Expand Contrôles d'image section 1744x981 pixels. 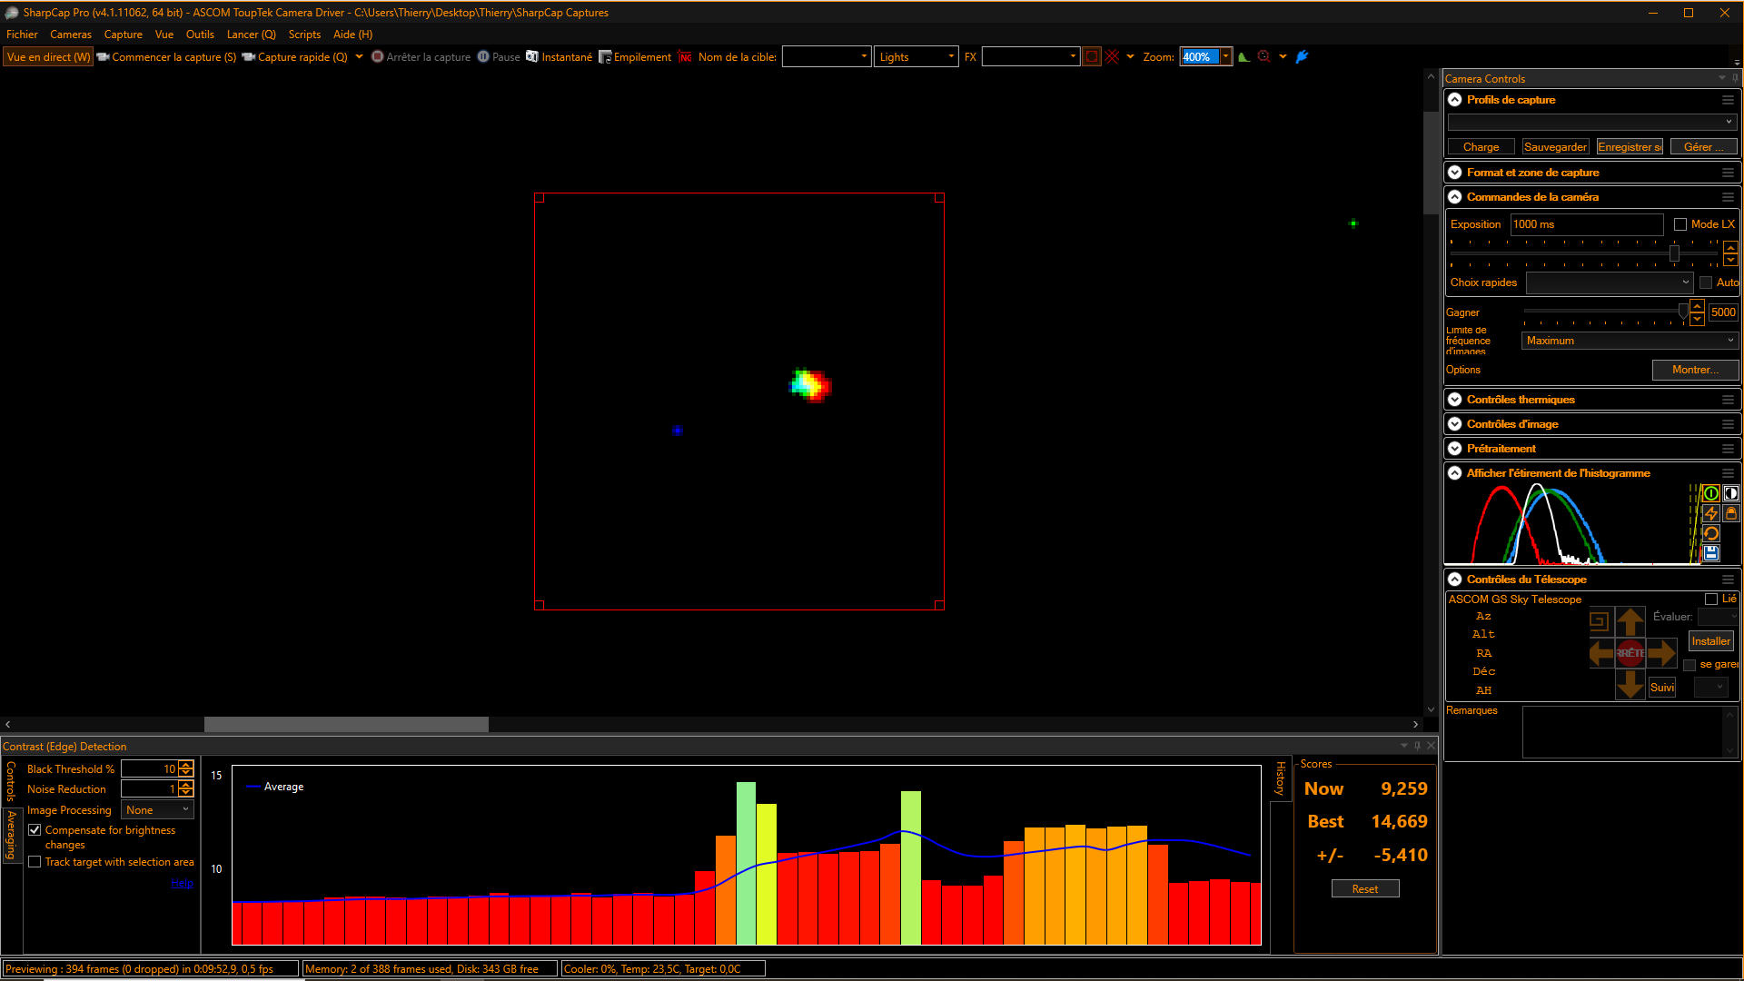click(1455, 424)
